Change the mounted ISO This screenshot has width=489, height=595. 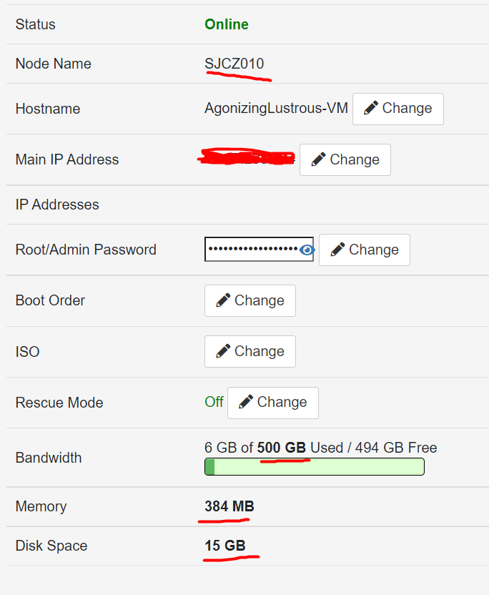pos(250,351)
